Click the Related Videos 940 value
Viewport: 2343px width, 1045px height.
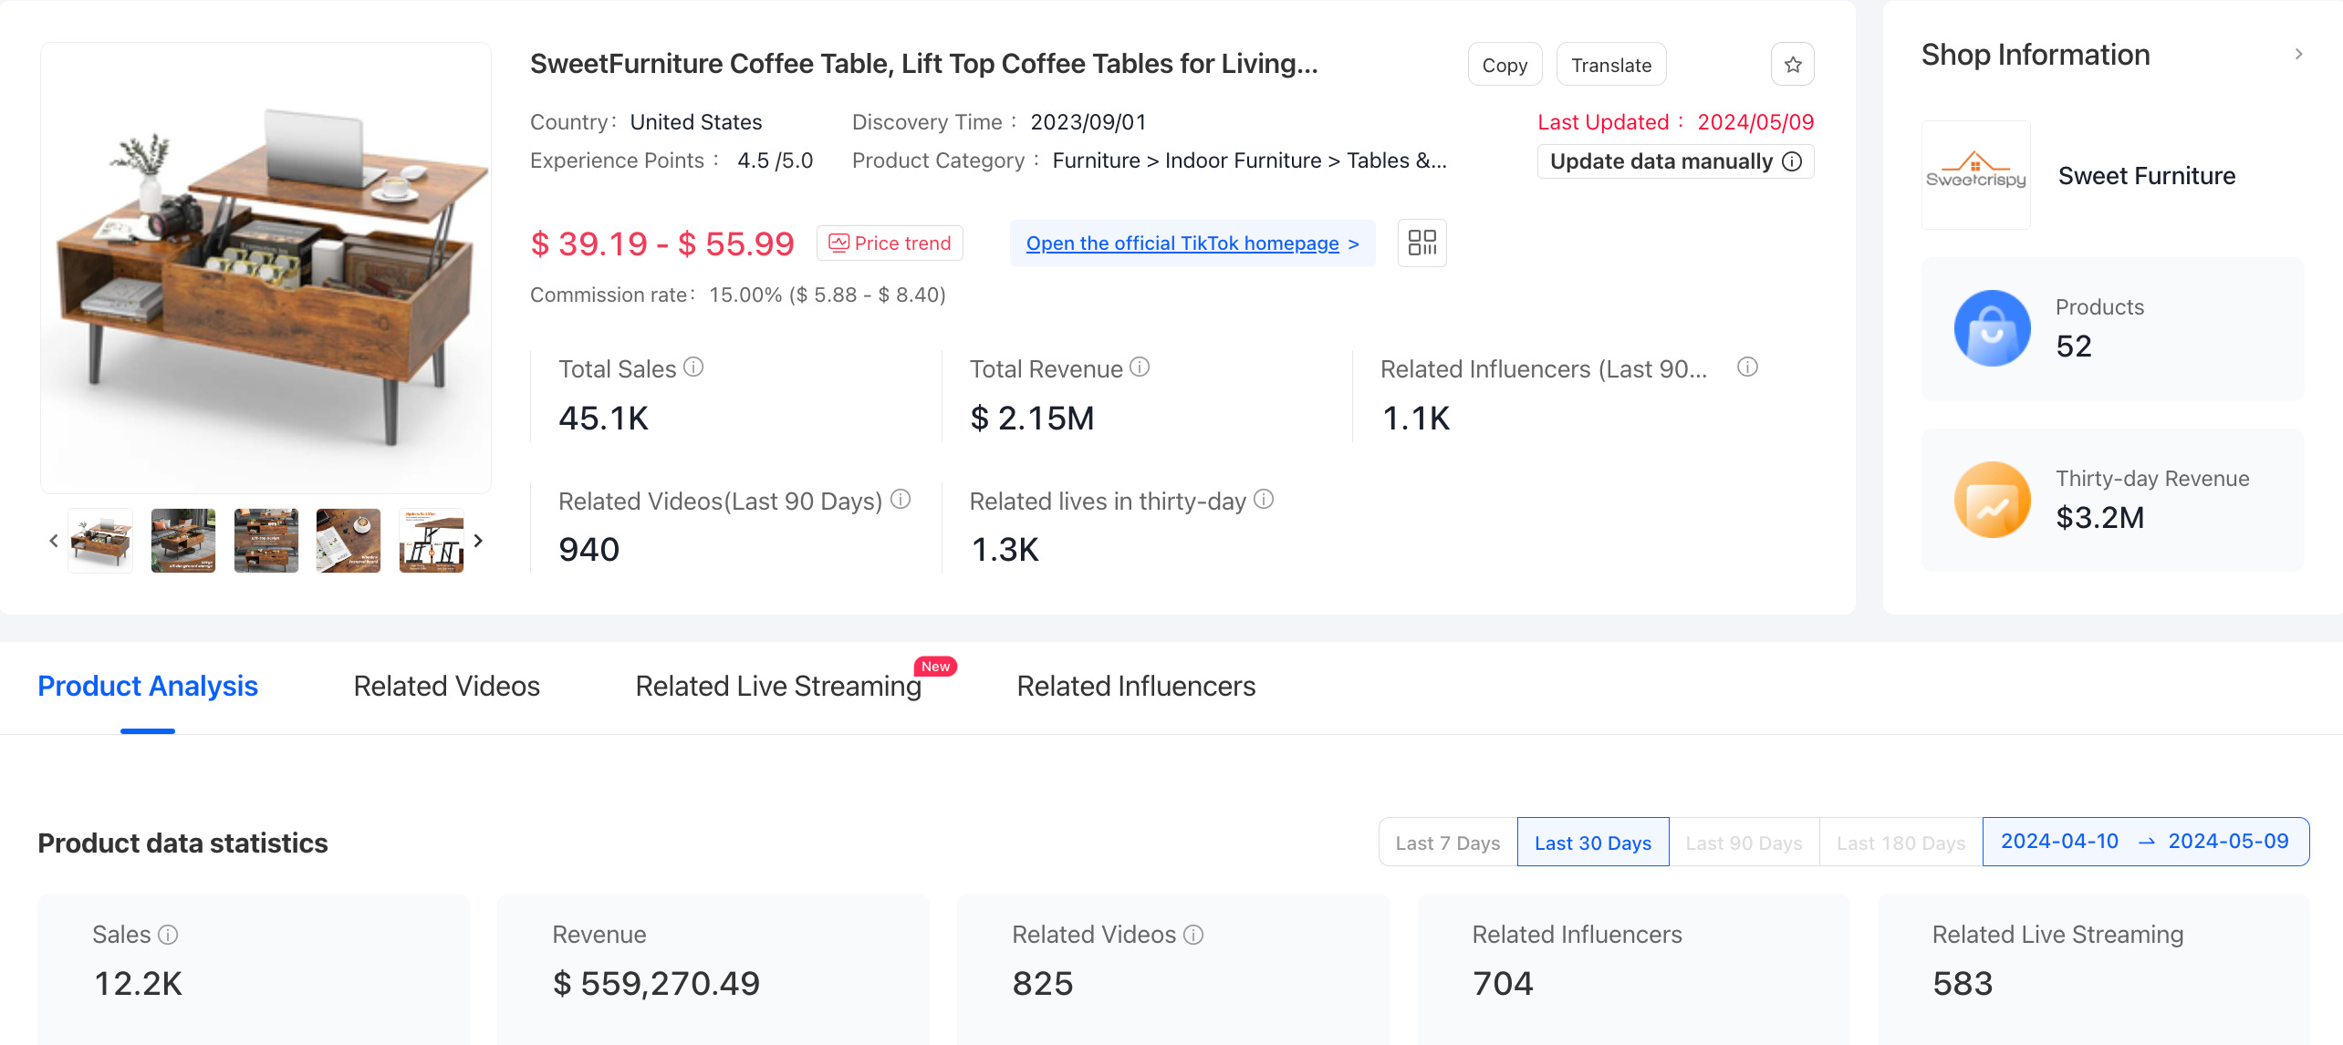[588, 549]
